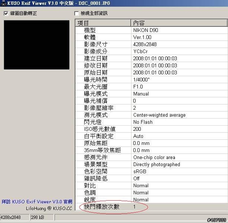Select the 原始日期 row
Screen dimensions: 228x223
pos(152,72)
